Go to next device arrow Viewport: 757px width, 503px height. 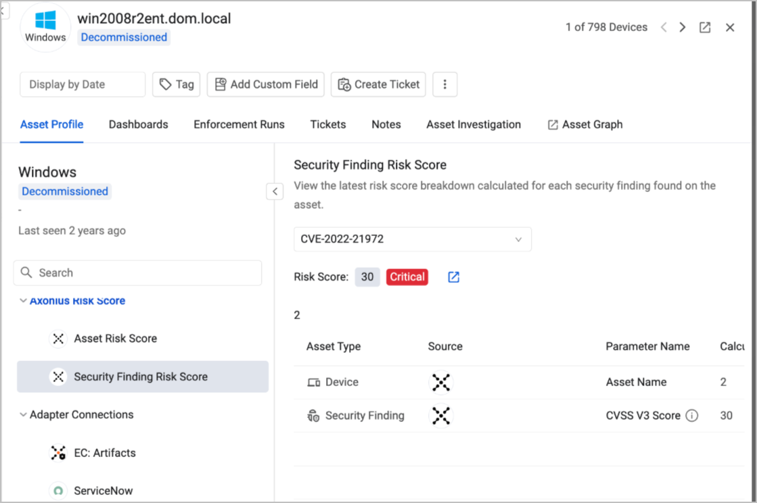coord(682,28)
